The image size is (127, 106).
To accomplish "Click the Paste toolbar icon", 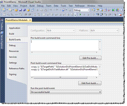I will [45, 10].
